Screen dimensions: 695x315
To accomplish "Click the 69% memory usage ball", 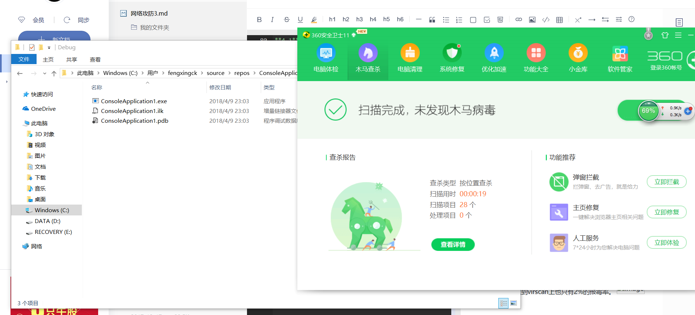I will pos(648,111).
